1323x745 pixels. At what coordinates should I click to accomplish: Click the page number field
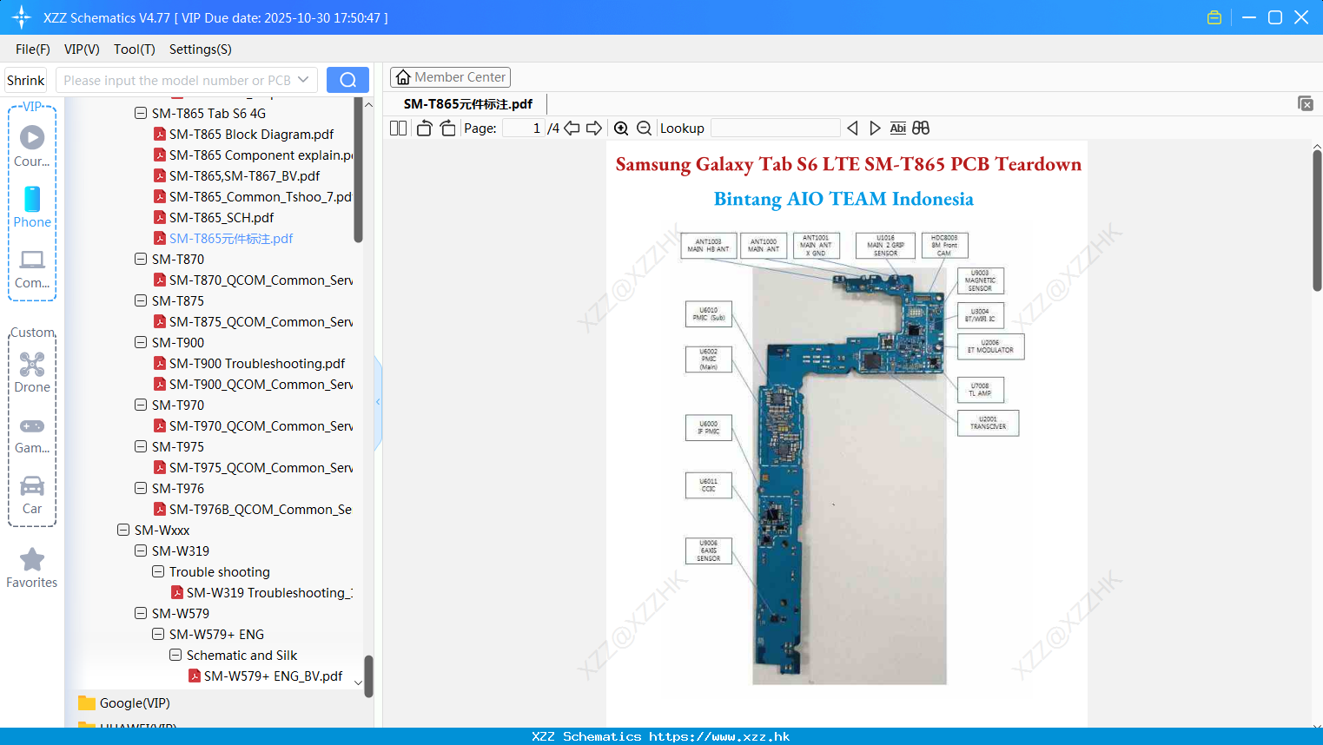point(523,129)
